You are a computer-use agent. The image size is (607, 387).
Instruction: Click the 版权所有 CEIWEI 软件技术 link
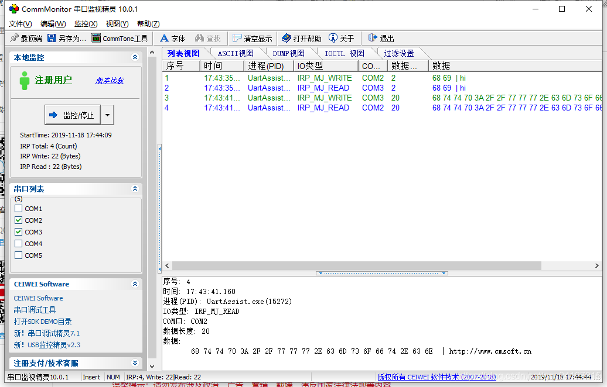pyautogui.click(x=437, y=377)
